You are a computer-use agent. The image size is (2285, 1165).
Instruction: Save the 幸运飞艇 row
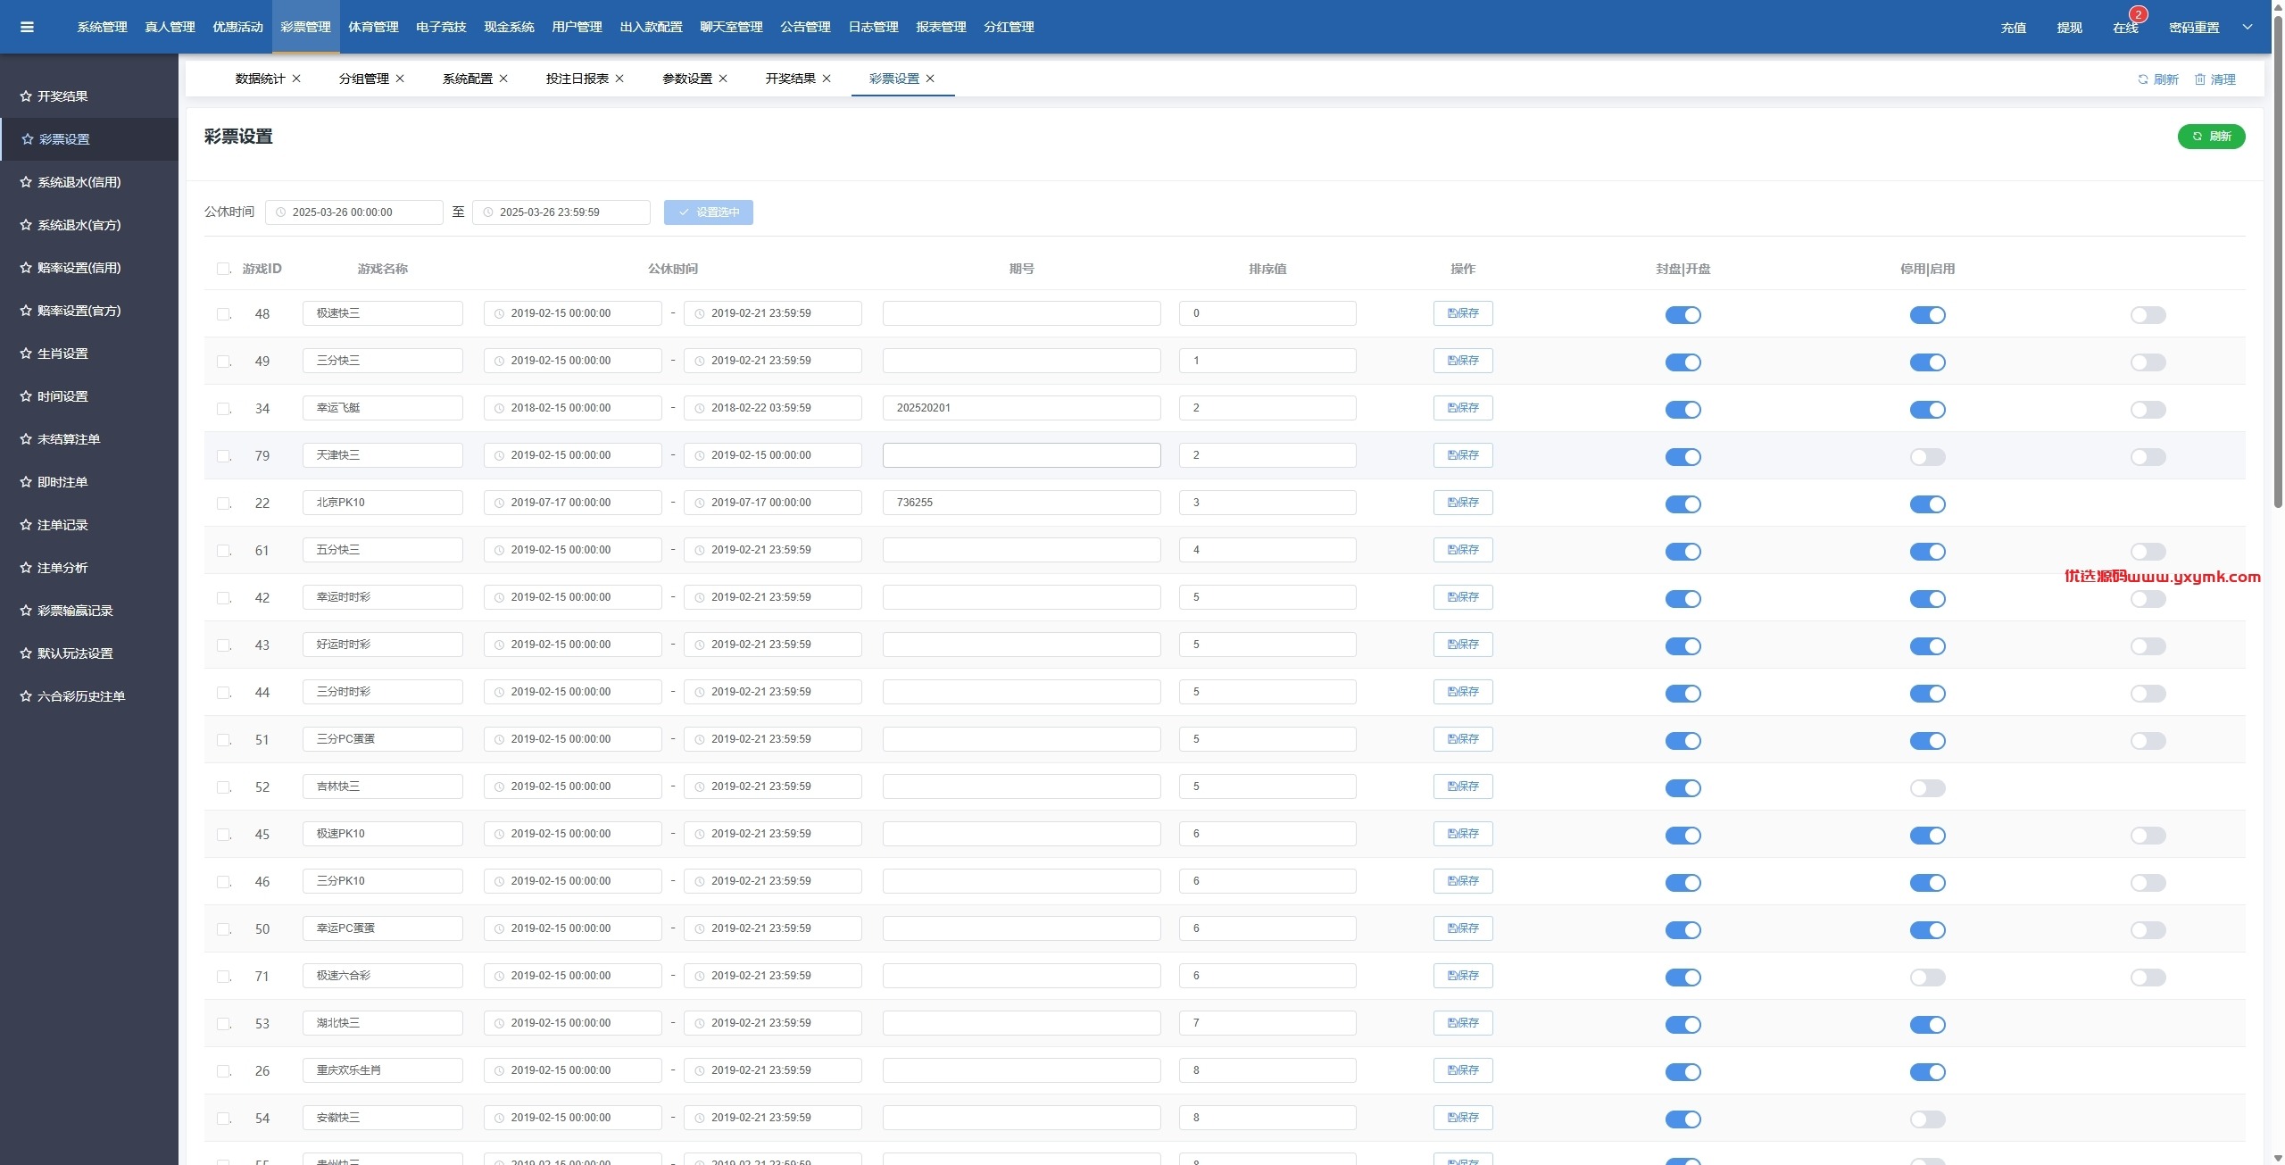click(1463, 408)
